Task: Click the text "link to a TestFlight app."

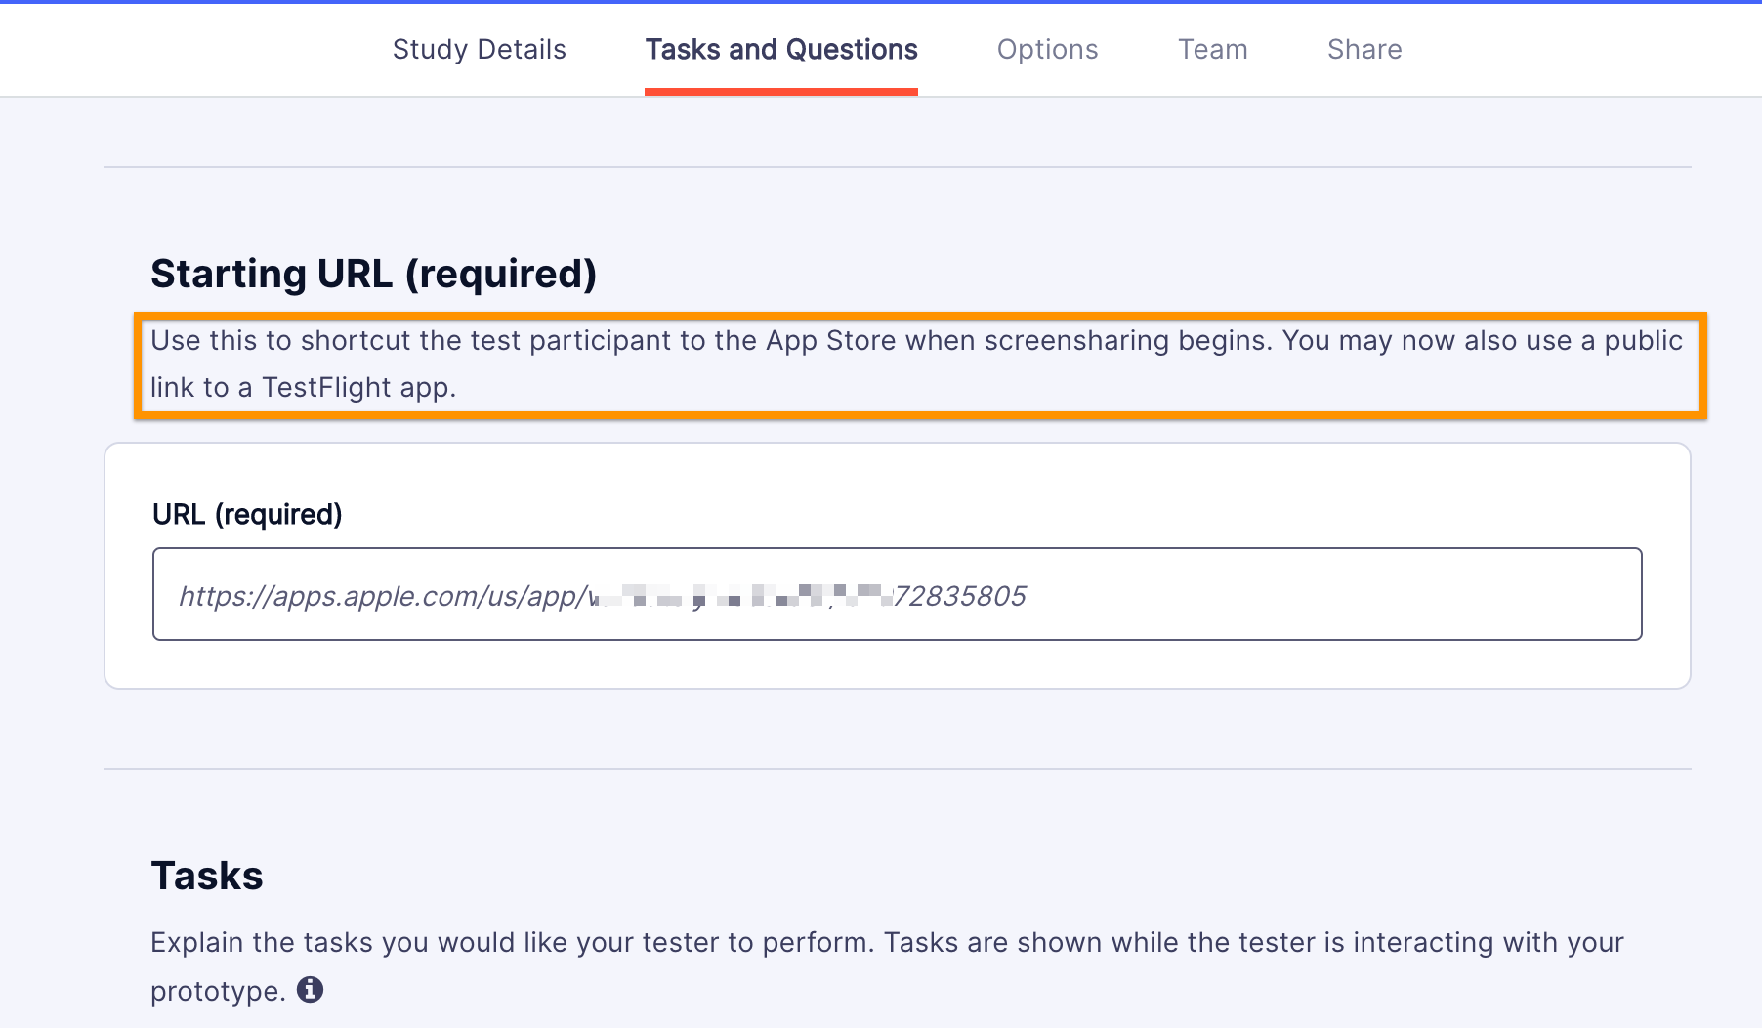Action: click(x=303, y=387)
